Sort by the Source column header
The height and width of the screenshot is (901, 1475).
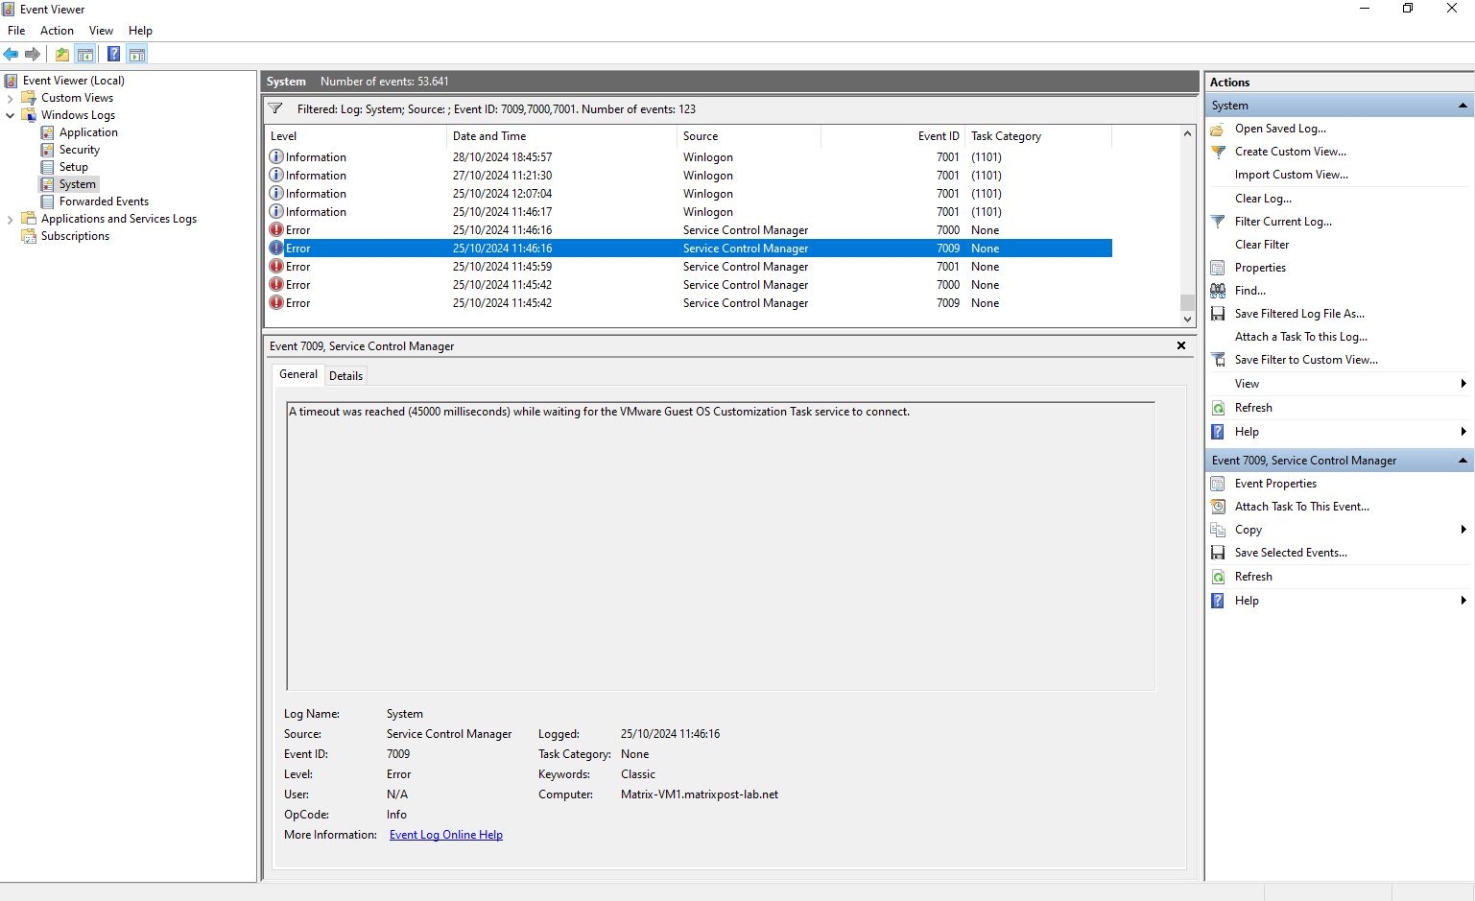[749, 136]
